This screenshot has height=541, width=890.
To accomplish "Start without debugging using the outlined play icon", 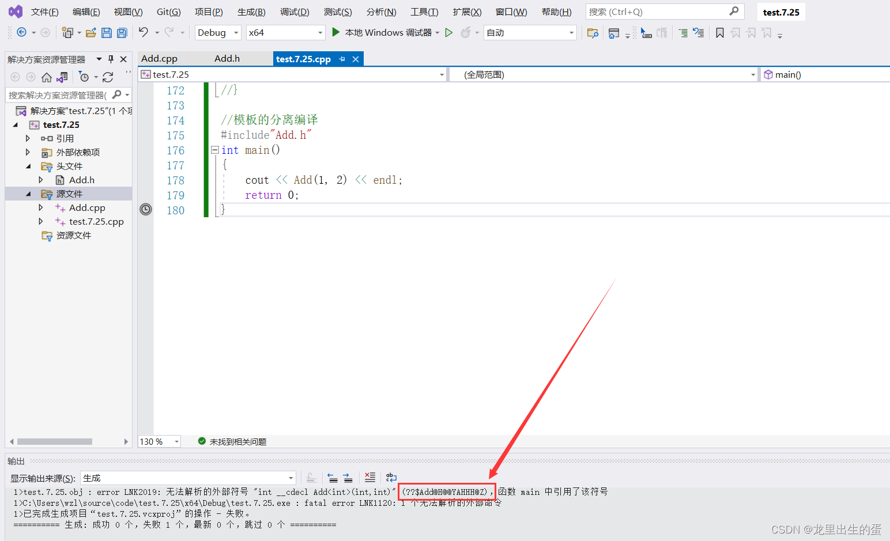I will [449, 33].
